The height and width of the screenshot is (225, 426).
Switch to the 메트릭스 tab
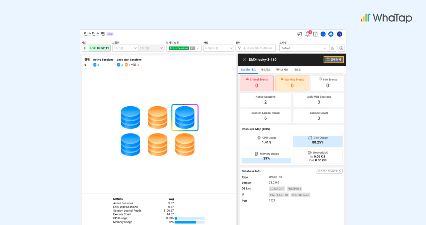coord(265,70)
